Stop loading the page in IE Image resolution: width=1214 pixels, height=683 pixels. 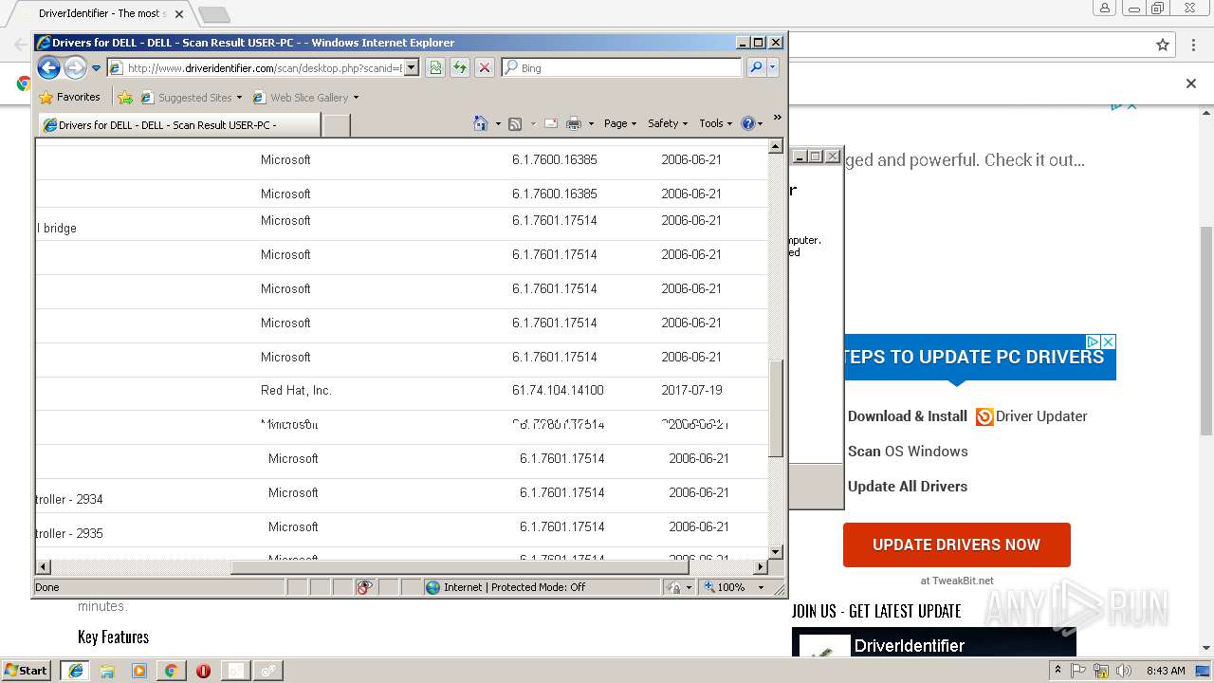tap(485, 68)
